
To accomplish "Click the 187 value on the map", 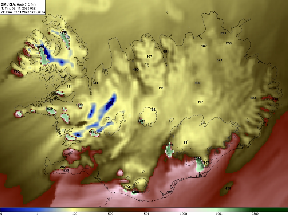I will point(204,46).
